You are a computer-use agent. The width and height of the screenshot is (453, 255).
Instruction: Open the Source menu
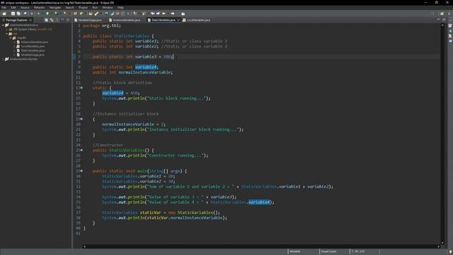[25, 8]
